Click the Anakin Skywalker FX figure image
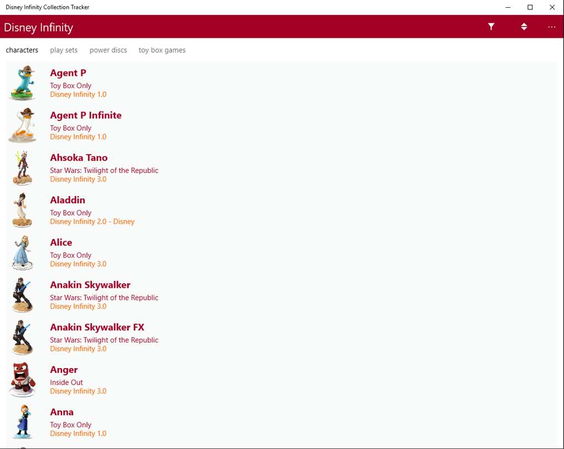Image resolution: width=564 pixels, height=449 pixels. (x=23, y=338)
